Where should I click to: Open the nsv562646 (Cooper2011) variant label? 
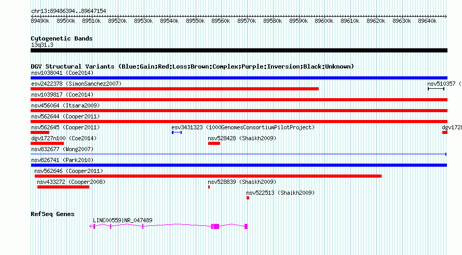tap(69, 171)
